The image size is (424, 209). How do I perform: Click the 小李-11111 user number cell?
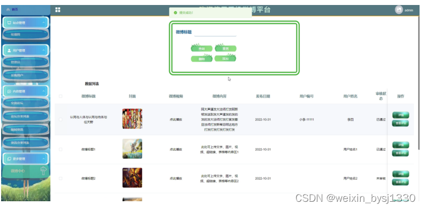tap(307, 119)
